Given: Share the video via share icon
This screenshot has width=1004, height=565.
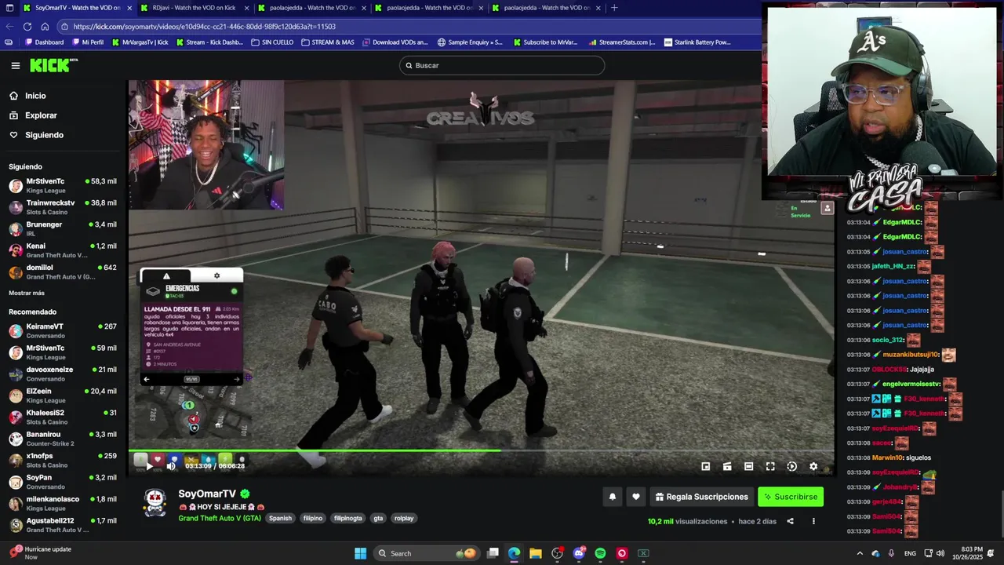Looking at the screenshot, I should pyautogui.click(x=790, y=521).
